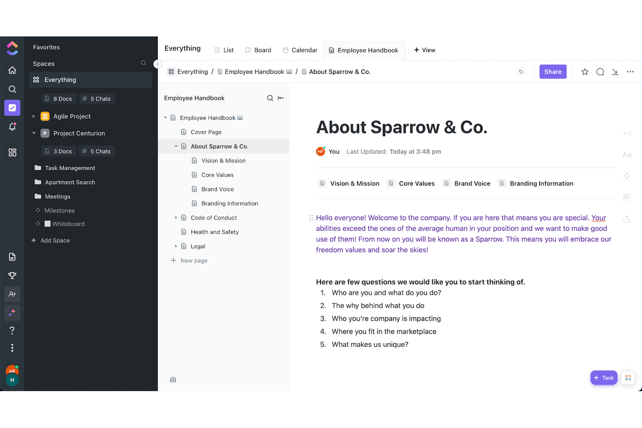
Task: Open Health and Safety page
Action: coord(215,232)
